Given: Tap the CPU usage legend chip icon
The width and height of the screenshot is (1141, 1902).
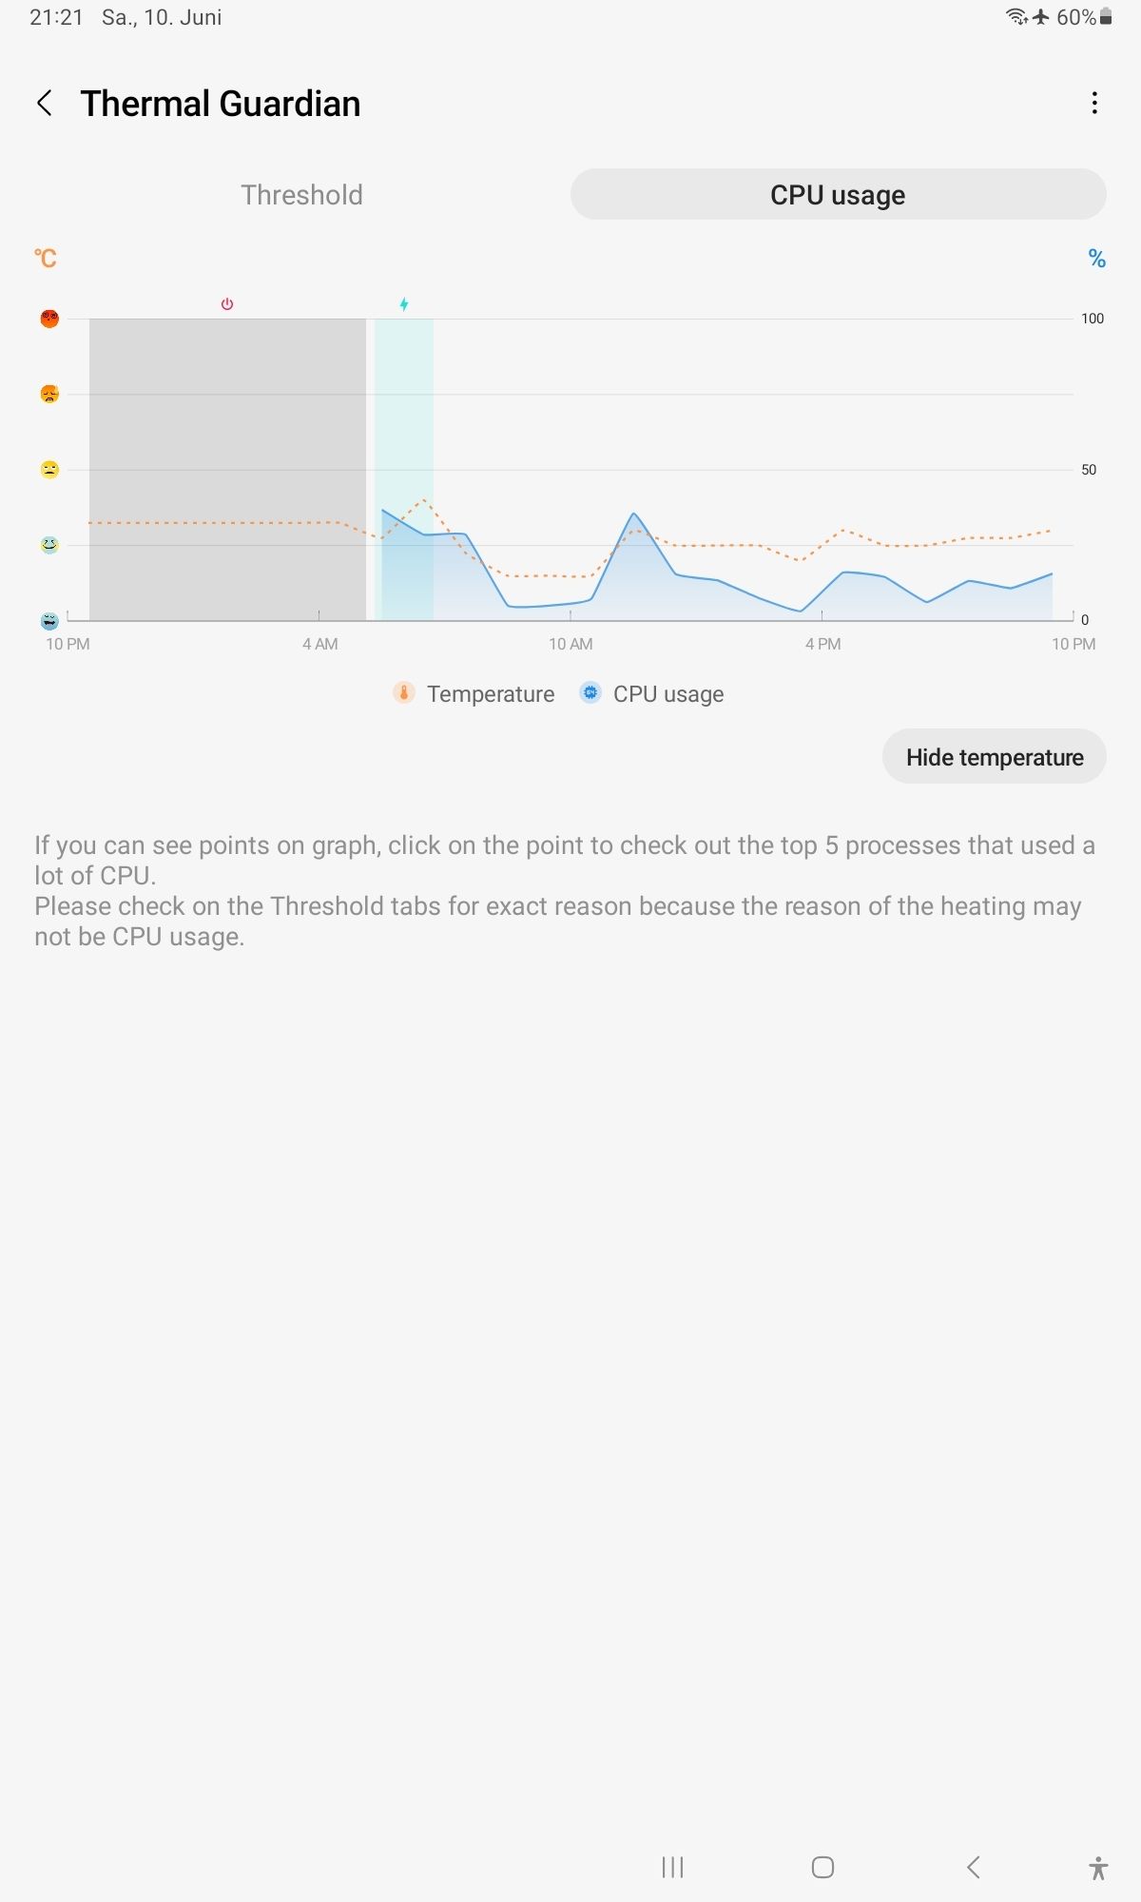Looking at the screenshot, I should coord(590,693).
